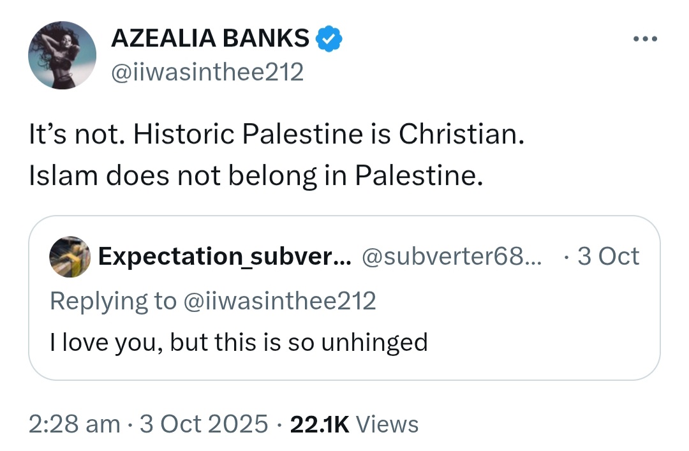Click the Historic Palestine is Christian line
The width and height of the screenshot is (689, 451).
tap(329, 133)
